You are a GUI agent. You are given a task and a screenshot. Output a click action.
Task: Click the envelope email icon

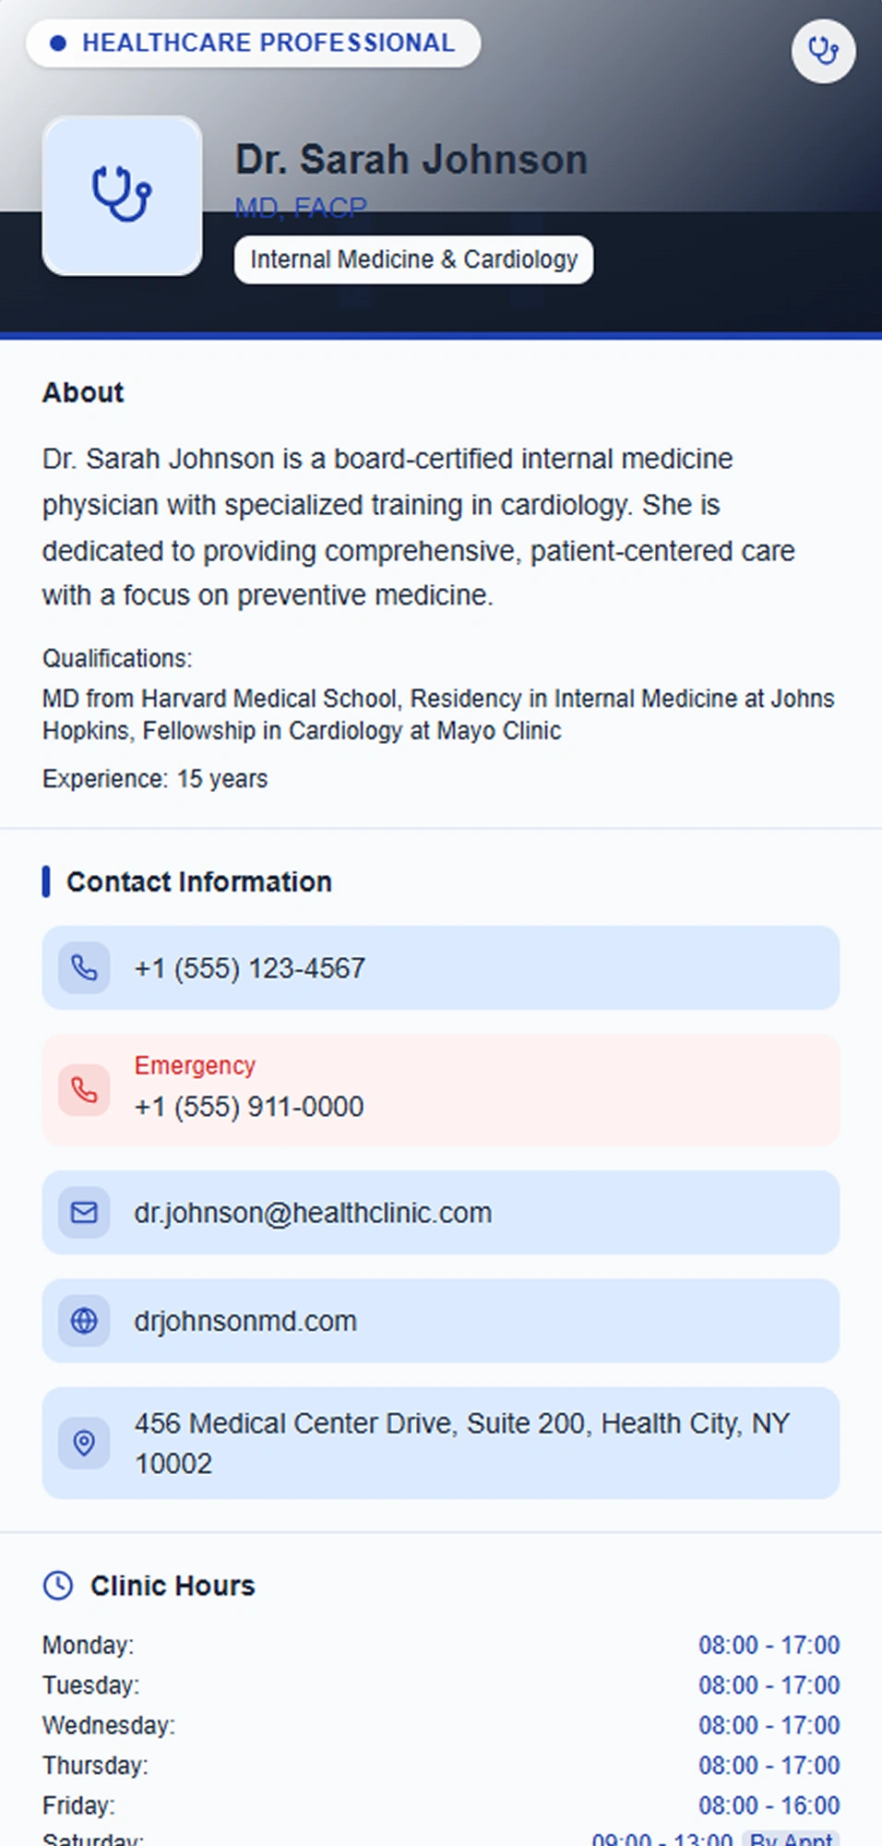pos(84,1213)
